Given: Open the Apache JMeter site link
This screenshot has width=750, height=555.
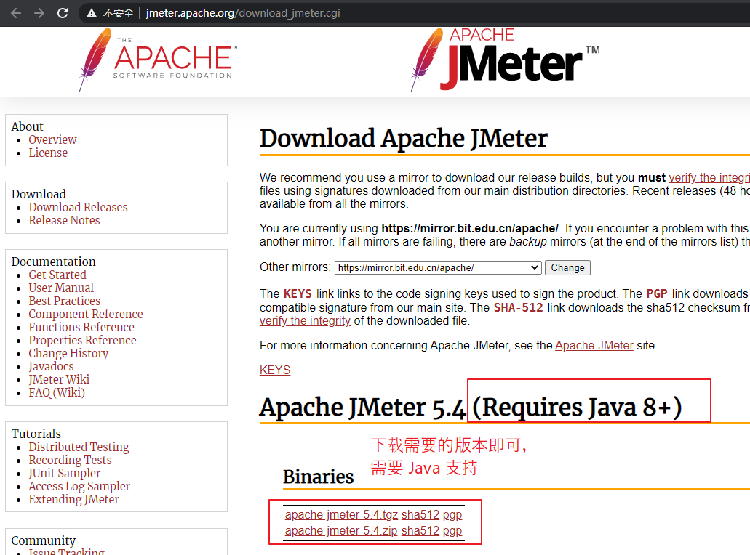Looking at the screenshot, I should point(594,345).
